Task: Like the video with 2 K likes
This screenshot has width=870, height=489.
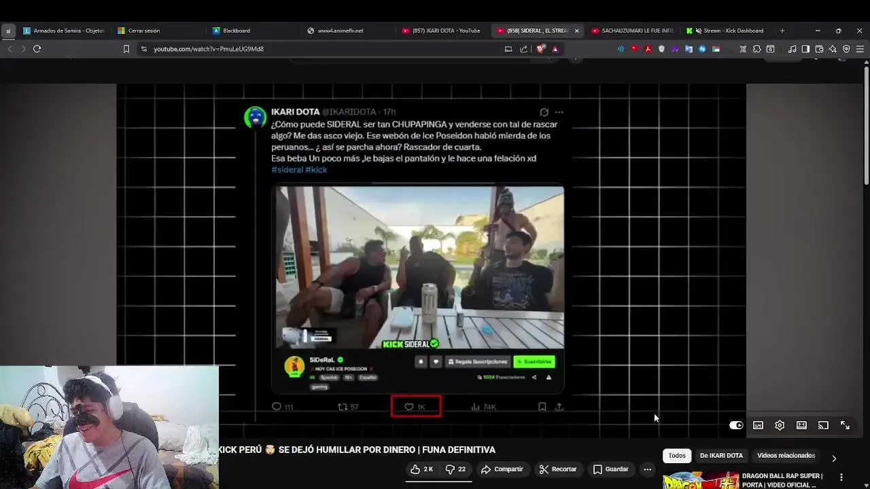Action: tap(422, 469)
